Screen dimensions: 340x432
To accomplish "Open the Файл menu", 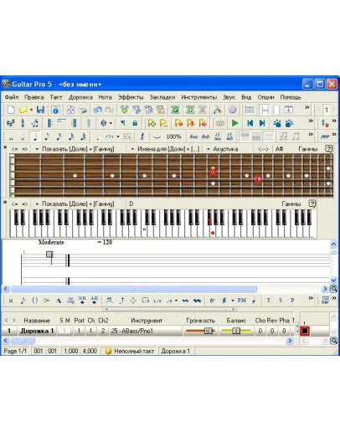I will (x=12, y=97).
